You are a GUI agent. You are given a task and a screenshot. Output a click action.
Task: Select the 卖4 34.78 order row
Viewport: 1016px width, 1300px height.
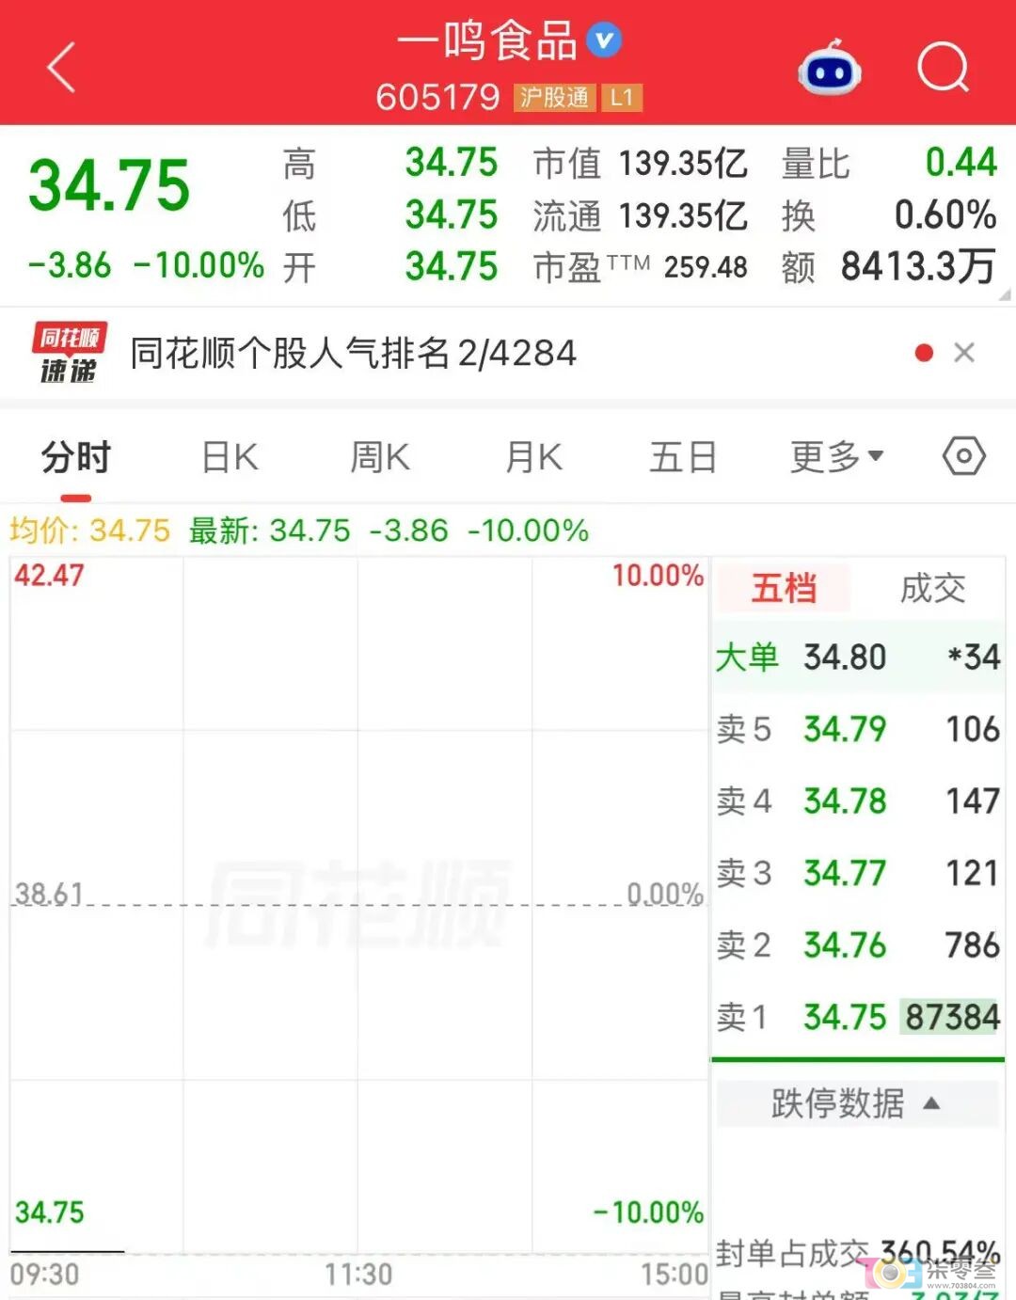(x=857, y=801)
